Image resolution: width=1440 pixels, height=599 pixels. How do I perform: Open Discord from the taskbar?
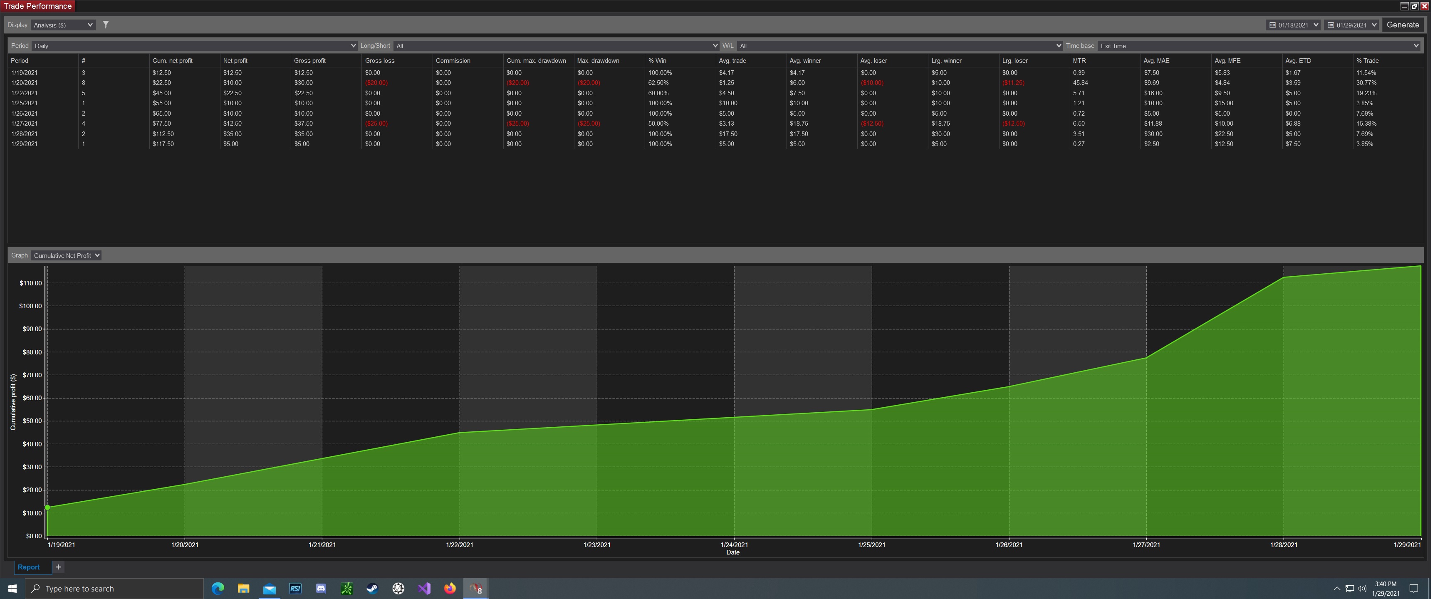tap(321, 588)
